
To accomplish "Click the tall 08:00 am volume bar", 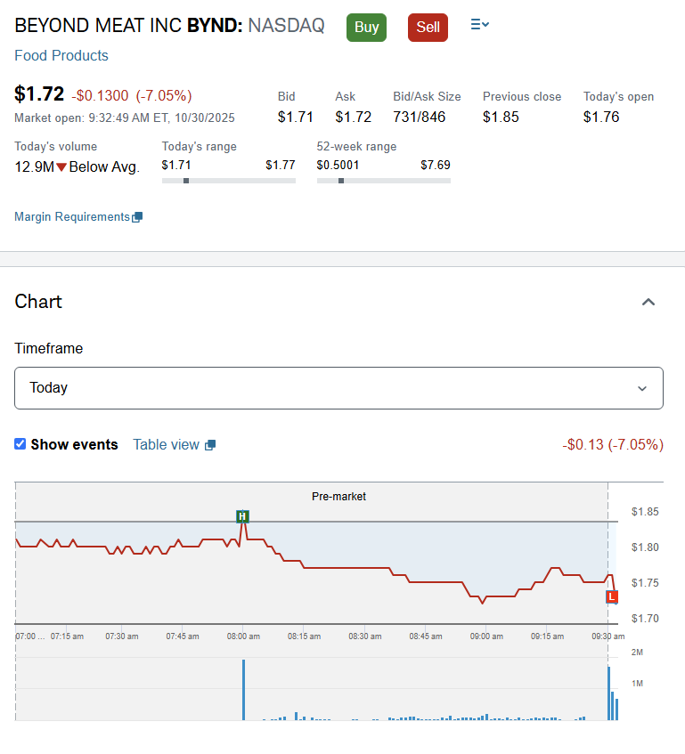I will [243, 690].
